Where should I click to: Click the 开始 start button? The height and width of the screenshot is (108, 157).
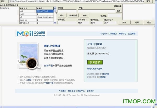tap(124, 22)
